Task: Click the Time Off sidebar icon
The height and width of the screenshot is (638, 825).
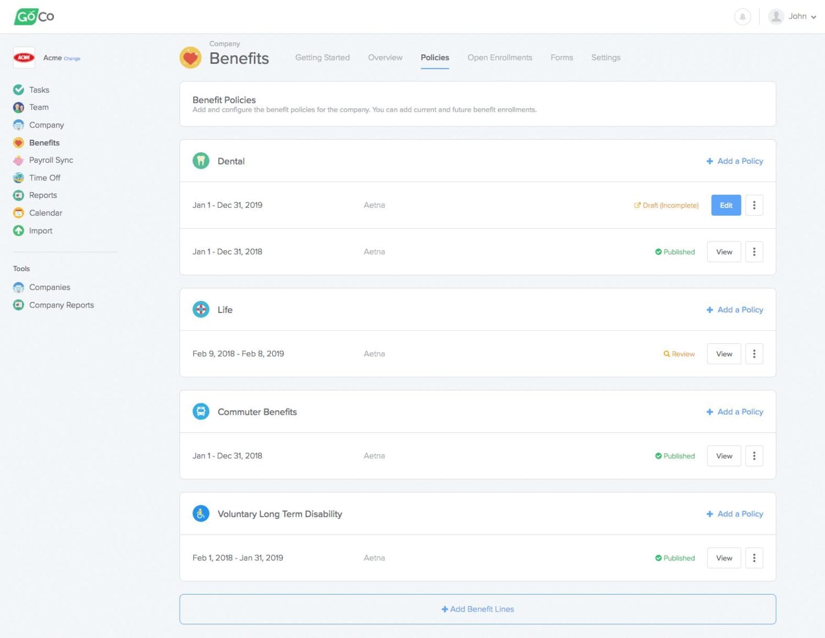Action: [x=19, y=178]
